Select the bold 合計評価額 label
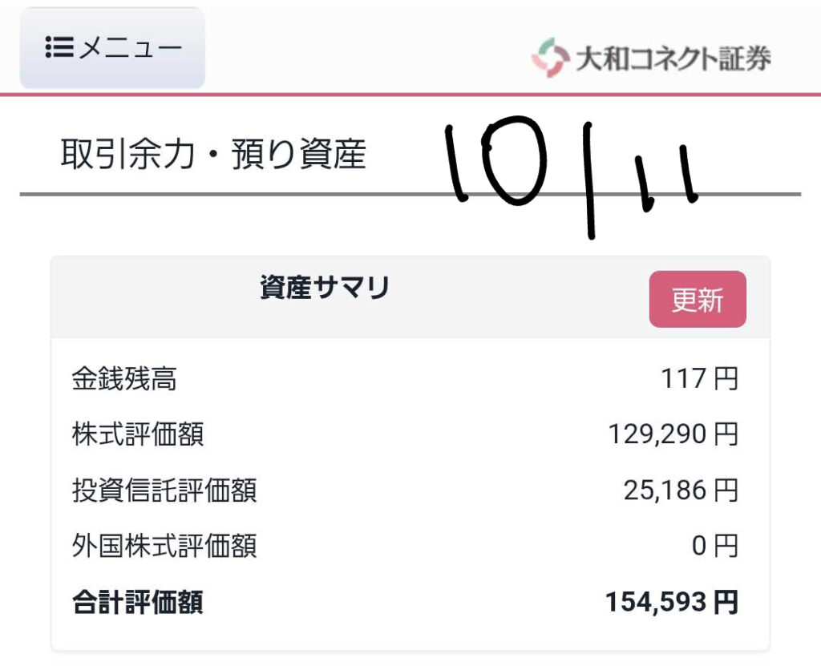The image size is (821, 666). (138, 603)
